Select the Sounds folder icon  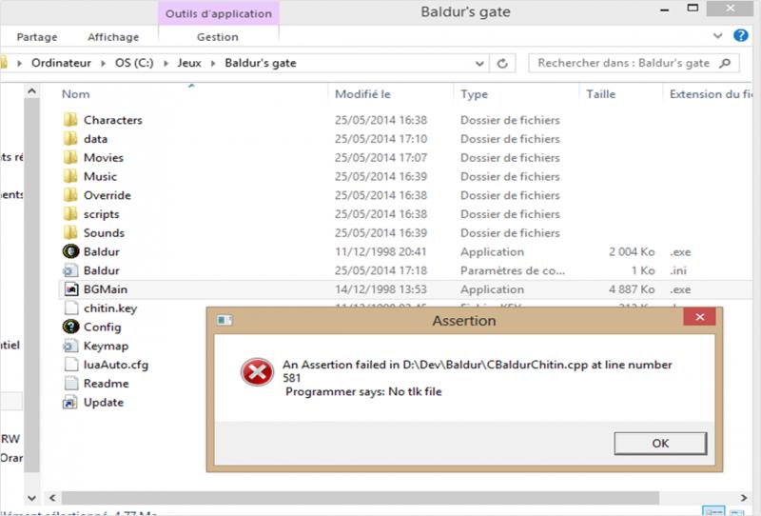70,232
